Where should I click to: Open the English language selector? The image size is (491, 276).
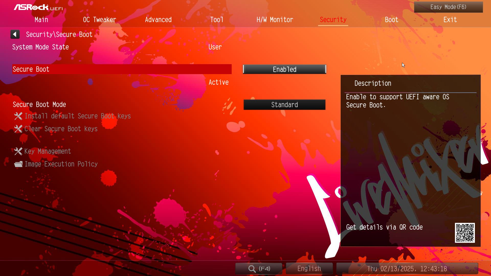pos(309,269)
